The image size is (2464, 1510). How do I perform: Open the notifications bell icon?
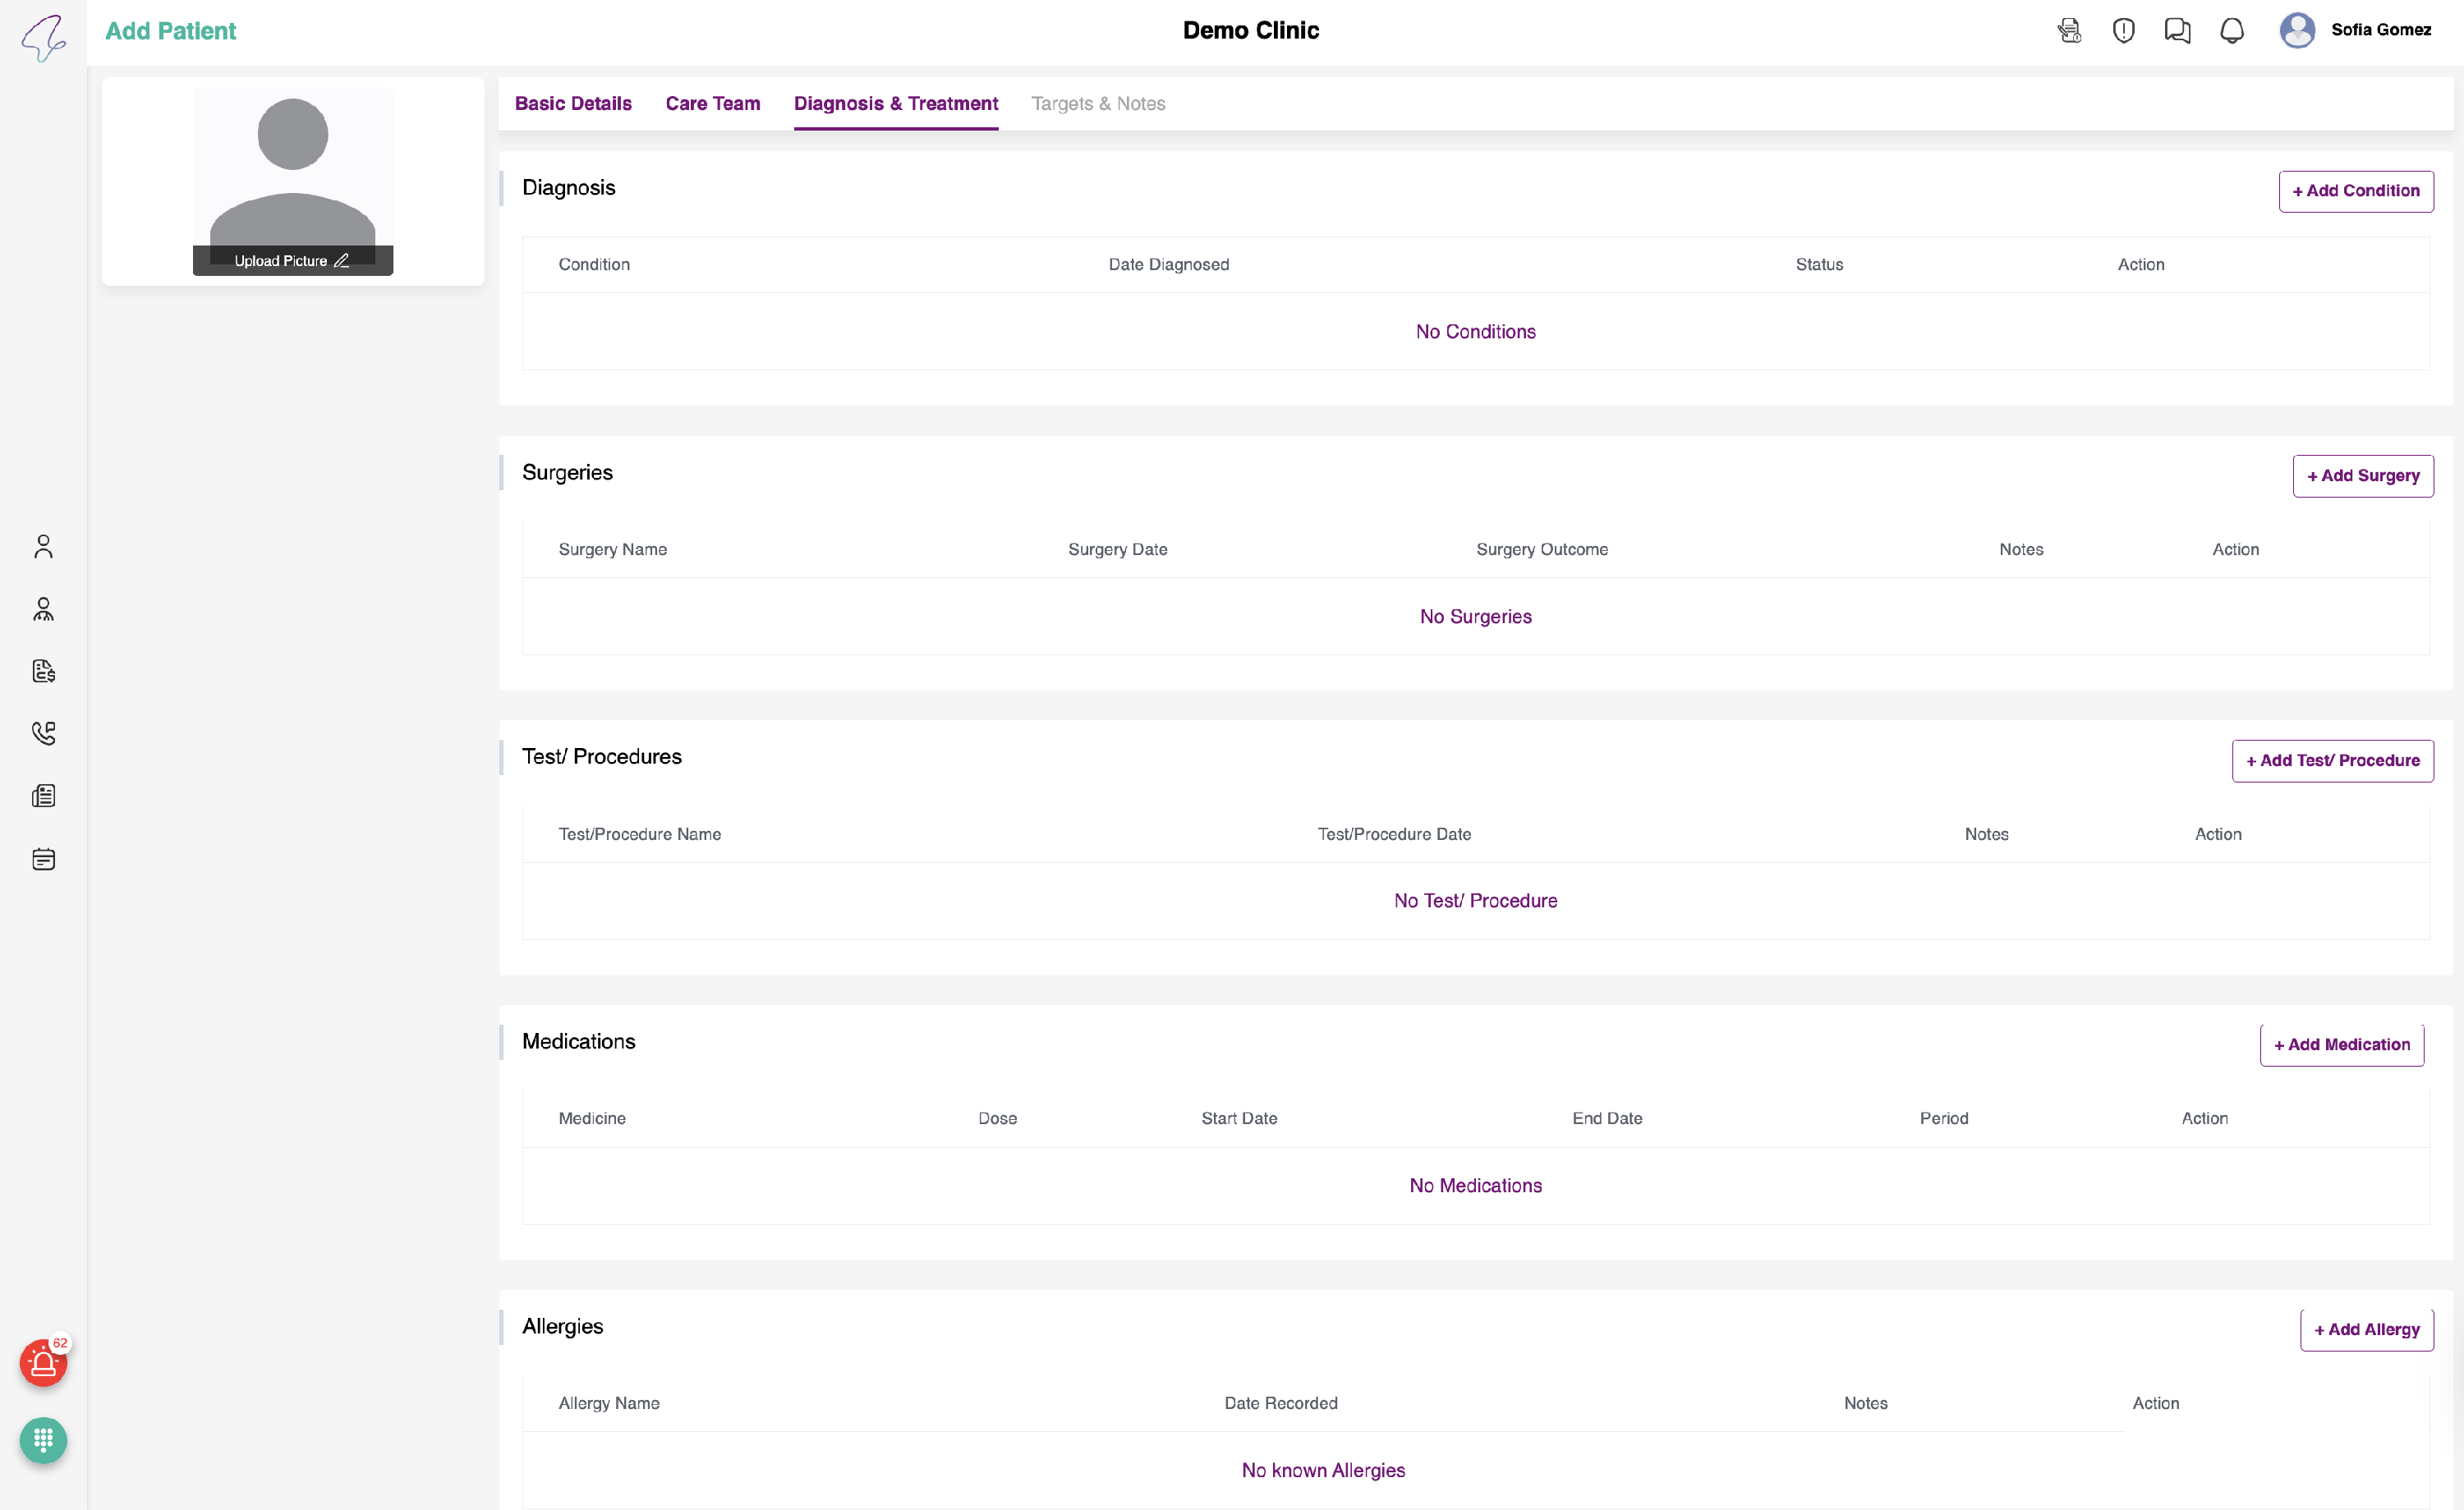[x=2231, y=31]
